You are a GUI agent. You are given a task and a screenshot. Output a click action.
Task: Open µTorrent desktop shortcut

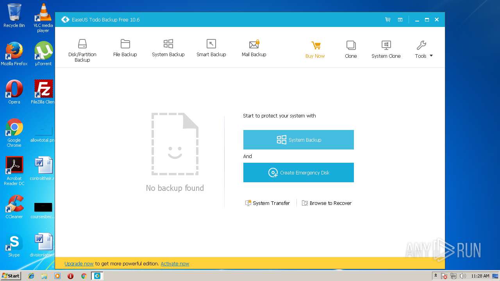point(43,54)
